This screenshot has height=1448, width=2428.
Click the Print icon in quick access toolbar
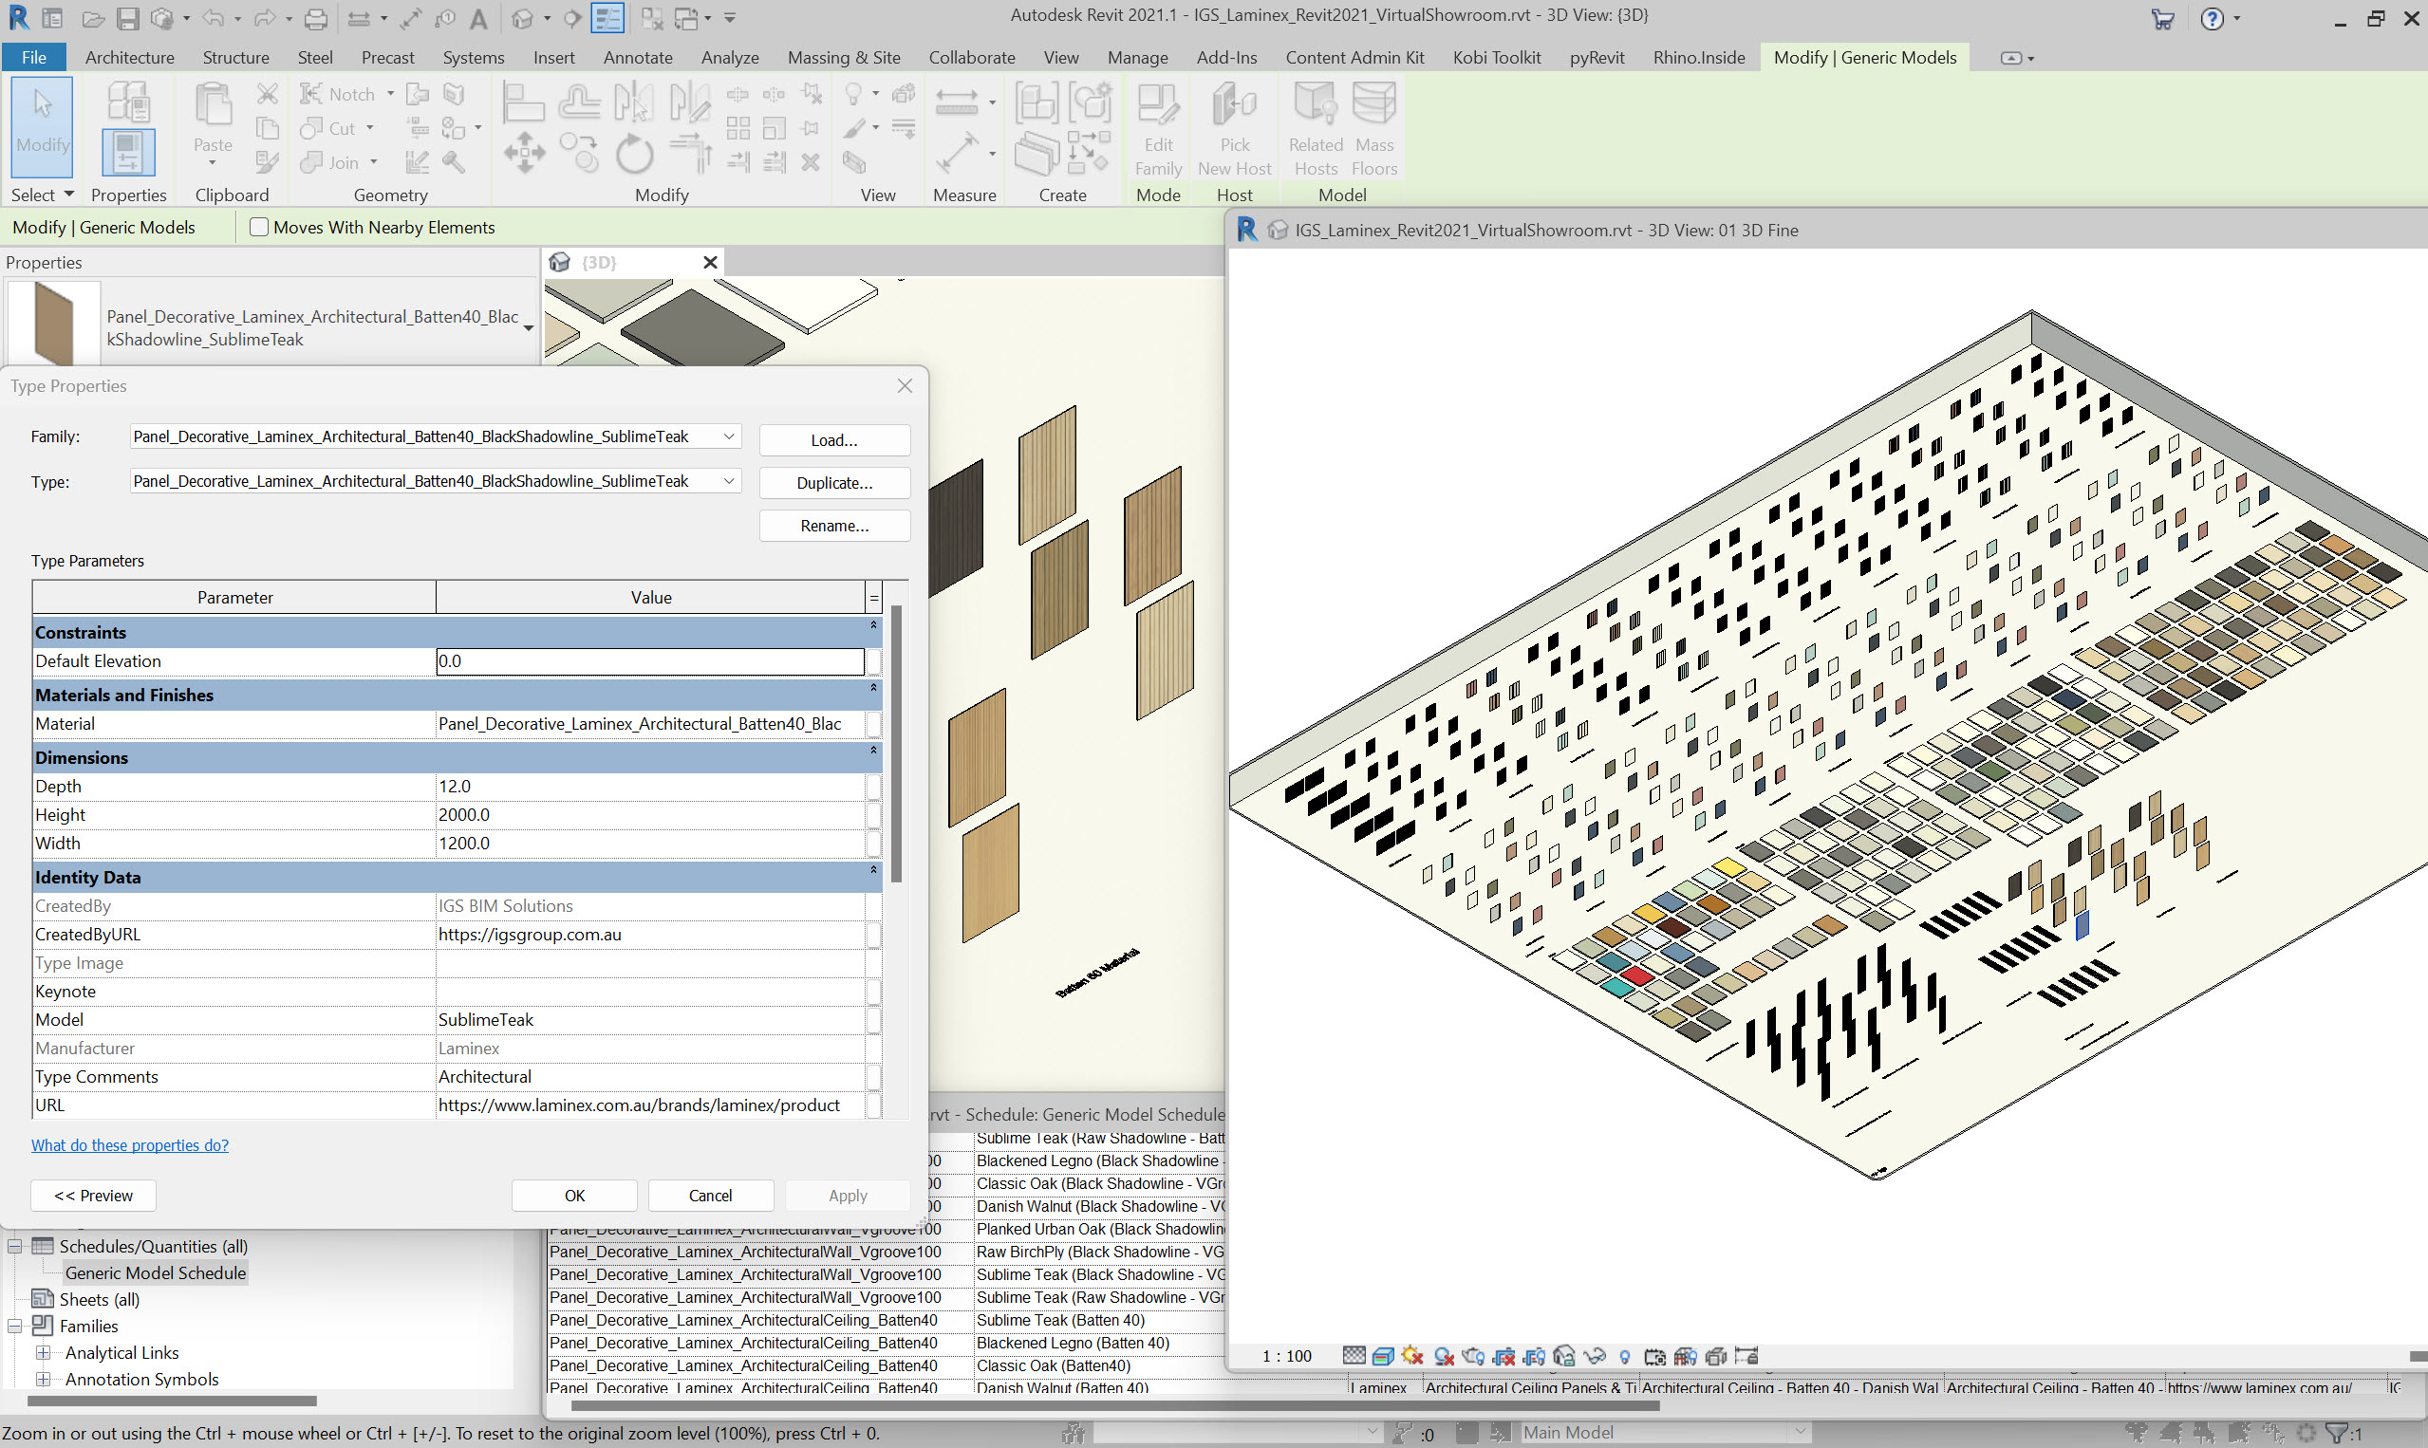coord(315,18)
